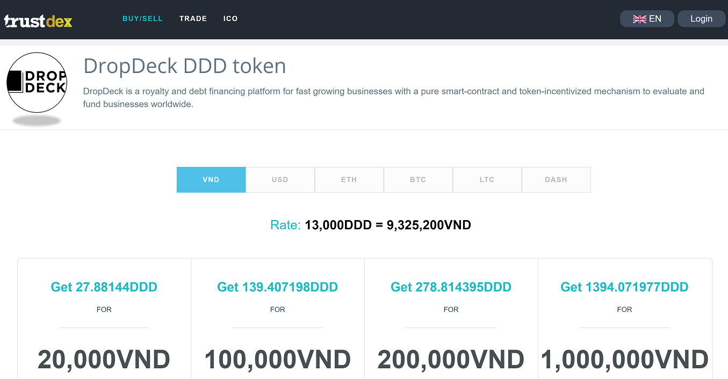Click the DropDeck description paragraph

(394, 98)
